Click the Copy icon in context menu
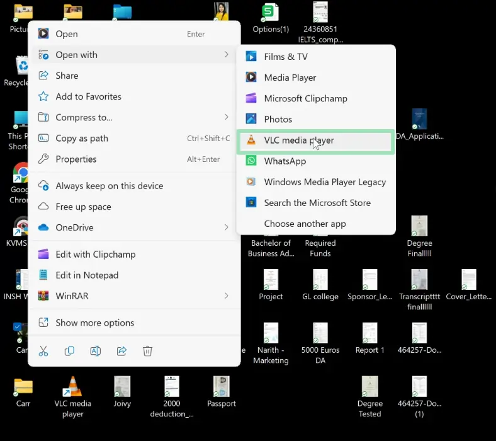 point(69,351)
